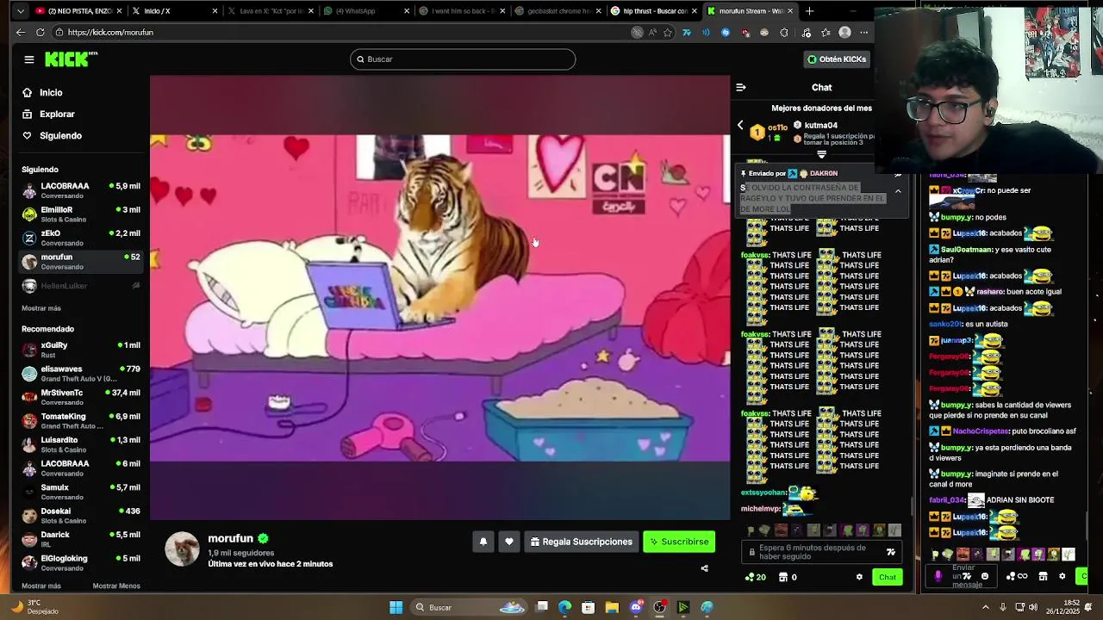
Task: Click the Kick emote in locked chat input
Action: coord(891,552)
